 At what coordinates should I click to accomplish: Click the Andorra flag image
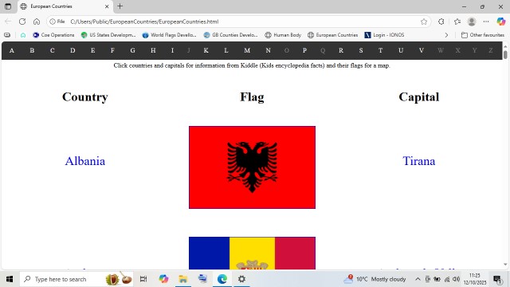(252, 254)
